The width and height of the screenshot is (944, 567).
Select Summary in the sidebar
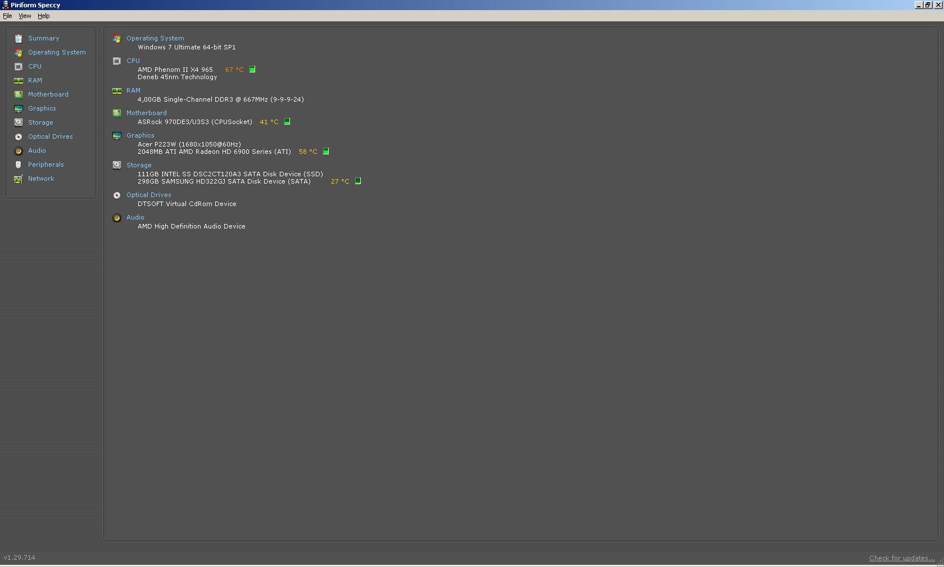[44, 39]
